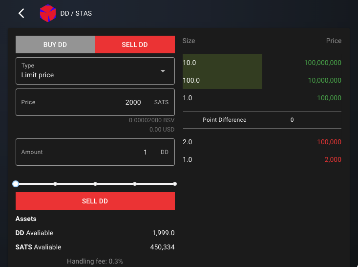Click the DD token logo icon
Viewport: 358px width, 267px height.
click(48, 13)
